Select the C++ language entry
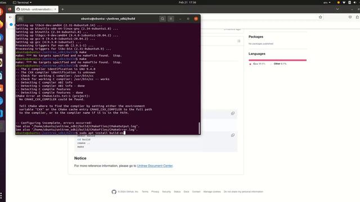The height and width of the screenshot is (202, 360). tap(258, 64)
